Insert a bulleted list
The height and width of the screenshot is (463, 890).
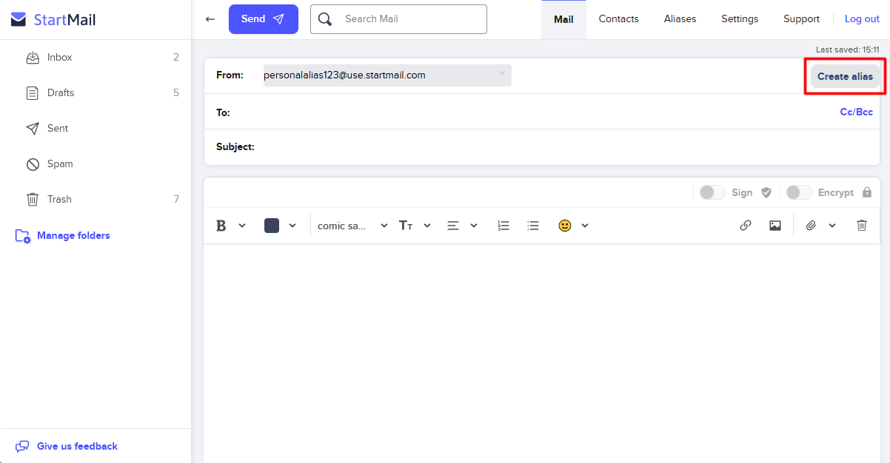(x=533, y=226)
